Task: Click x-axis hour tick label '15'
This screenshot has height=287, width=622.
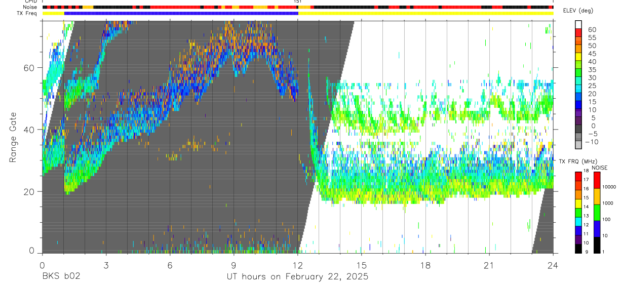Action: [x=362, y=265]
